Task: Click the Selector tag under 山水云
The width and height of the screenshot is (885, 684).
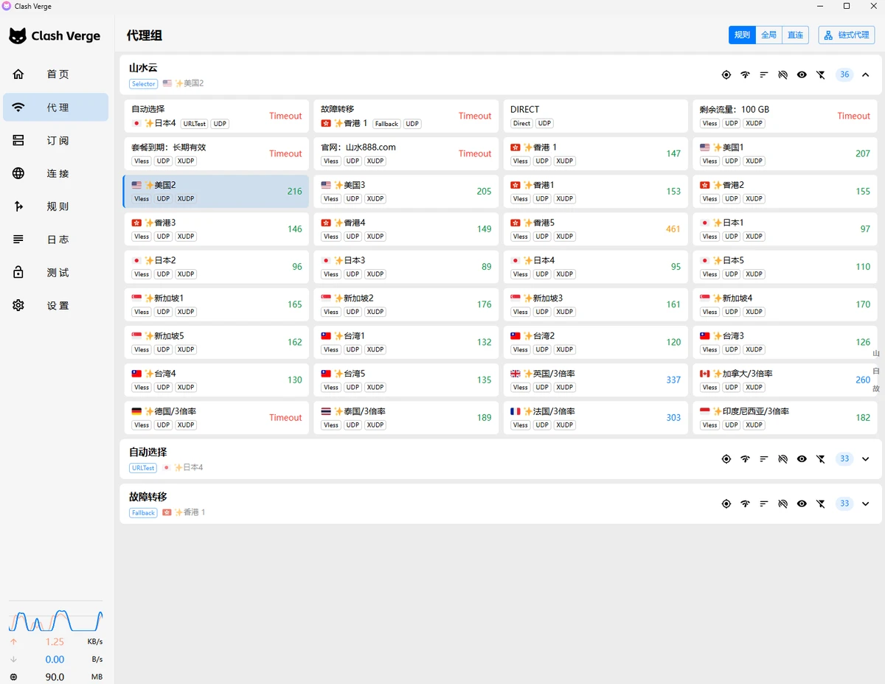Action: (x=144, y=84)
